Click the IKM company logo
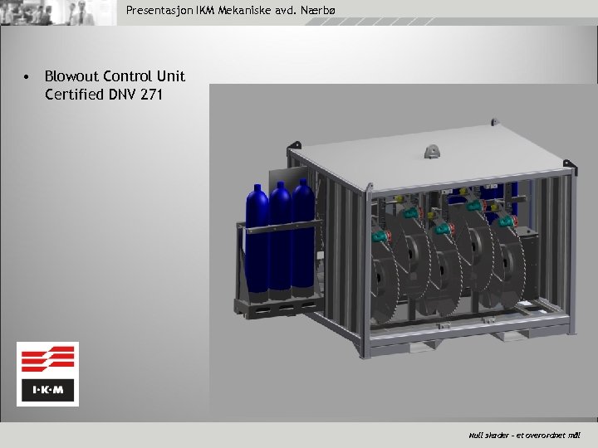This screenshot has width=598, height=448. pyautogui.click(x=47, y=373)
